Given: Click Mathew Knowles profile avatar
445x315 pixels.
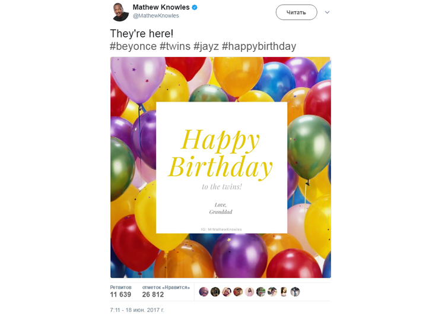Looking at the screenshot, I should pos(120,11).
